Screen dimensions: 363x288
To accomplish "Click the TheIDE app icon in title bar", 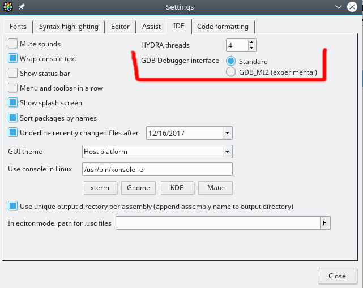I will pos(7,7).
